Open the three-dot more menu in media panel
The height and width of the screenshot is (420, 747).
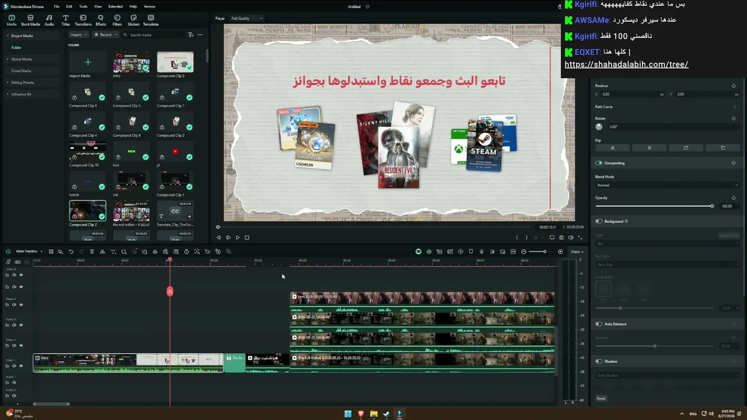[200, 35]
